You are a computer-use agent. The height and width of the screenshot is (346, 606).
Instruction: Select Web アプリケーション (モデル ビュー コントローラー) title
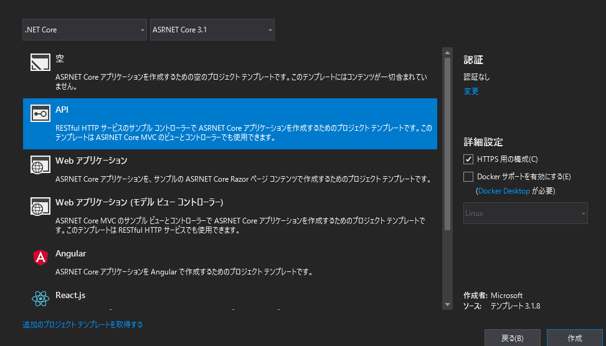(140, 202)
